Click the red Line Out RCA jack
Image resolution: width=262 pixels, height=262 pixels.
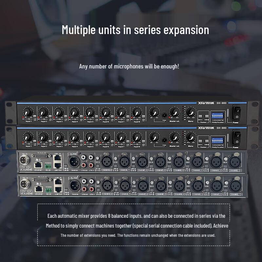84,165
